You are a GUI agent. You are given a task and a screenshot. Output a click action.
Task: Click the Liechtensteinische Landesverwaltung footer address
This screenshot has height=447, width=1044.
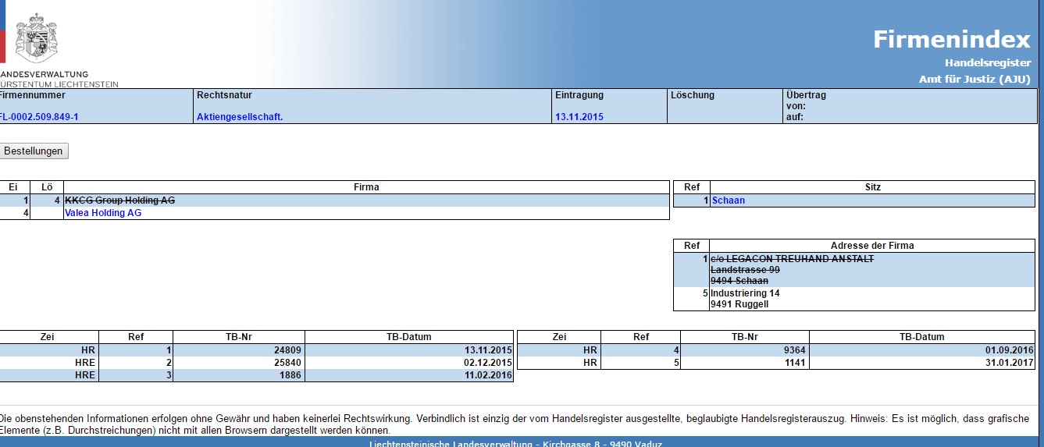point(515,443)
